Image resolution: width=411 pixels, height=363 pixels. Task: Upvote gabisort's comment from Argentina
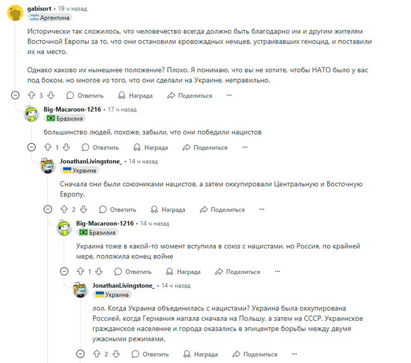click(x=31, y=95)
